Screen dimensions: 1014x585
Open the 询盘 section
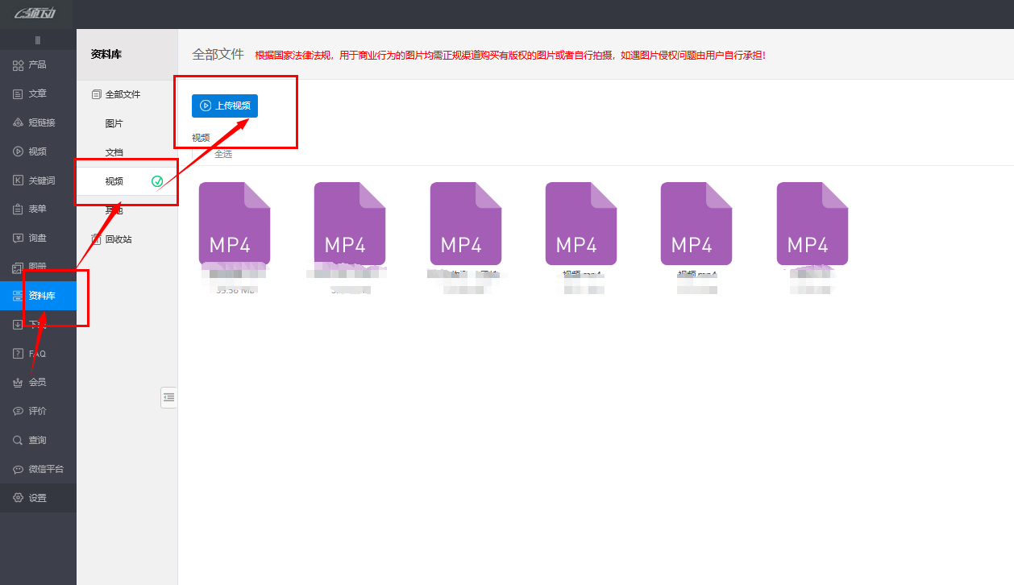click(37, 238)
